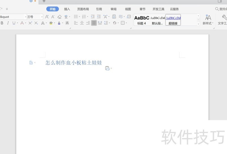The height and width of the screenshot is (154, 227).
Task: Expand font color dropdown arrow
Action: pyautogui.click(x=63, y=23)
